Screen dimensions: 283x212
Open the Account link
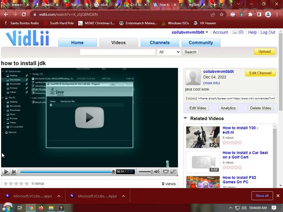tap(220, 32)
